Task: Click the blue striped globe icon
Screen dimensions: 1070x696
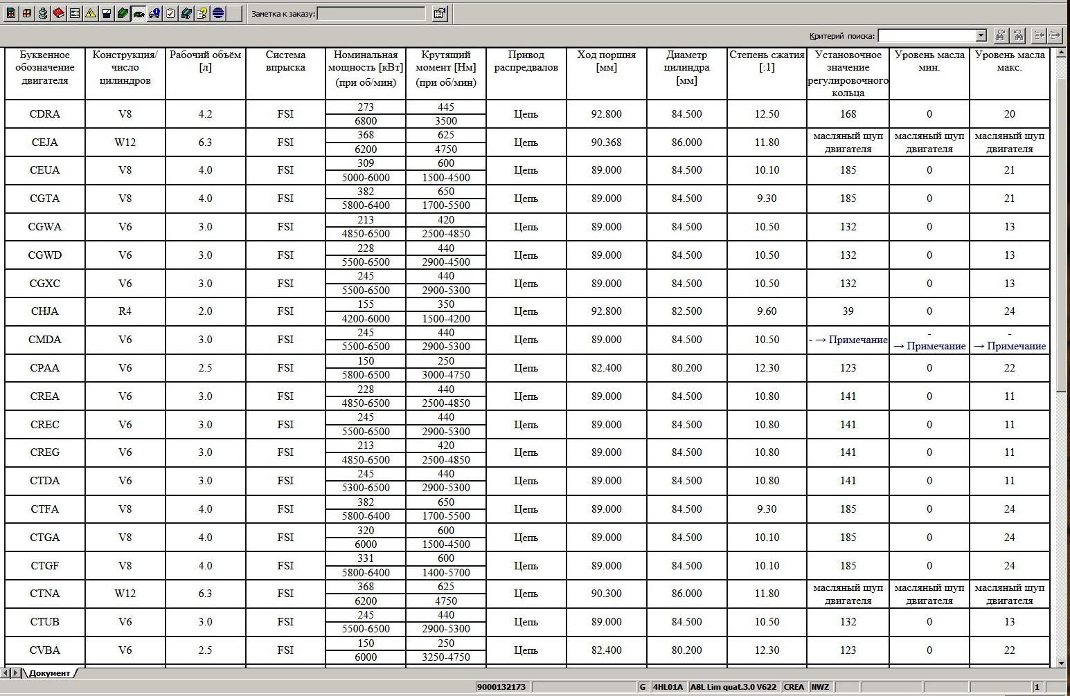Action: point(218,13)
